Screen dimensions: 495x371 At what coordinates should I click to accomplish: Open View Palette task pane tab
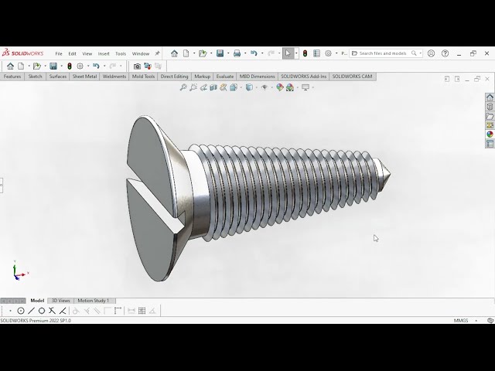point(490,125)
